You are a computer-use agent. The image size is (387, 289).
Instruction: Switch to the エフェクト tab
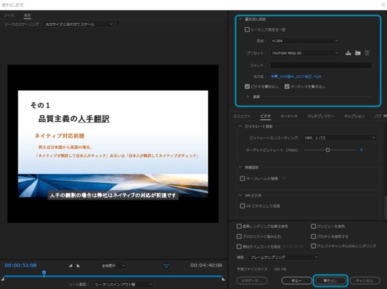[x=241, y=116]
